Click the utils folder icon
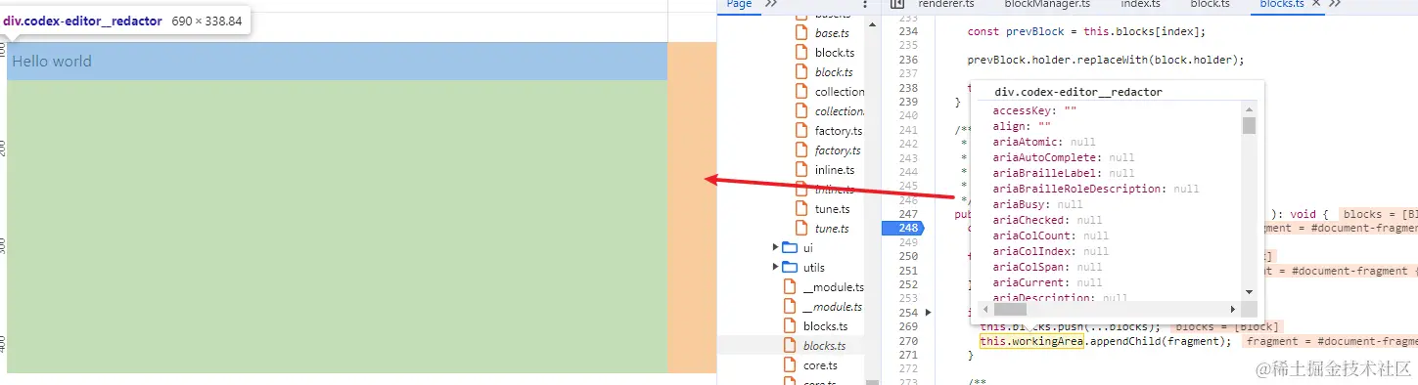The height and width of the screenshot is (385, 1418). [x=790, y=268]
